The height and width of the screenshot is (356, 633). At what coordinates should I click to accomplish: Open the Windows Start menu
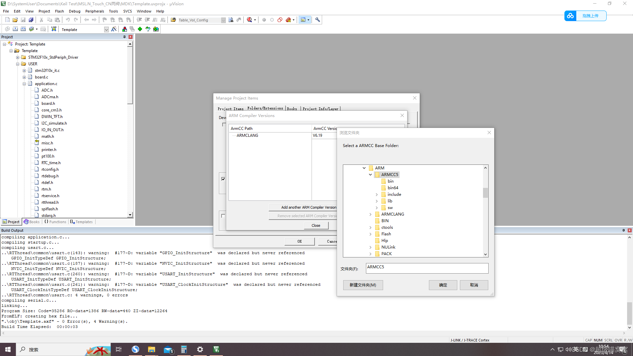[x=8, y=349]
